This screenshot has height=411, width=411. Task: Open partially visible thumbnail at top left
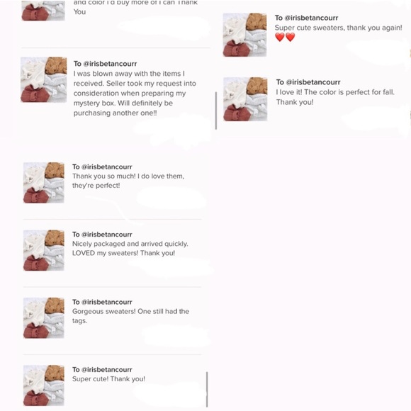[43, 10]
